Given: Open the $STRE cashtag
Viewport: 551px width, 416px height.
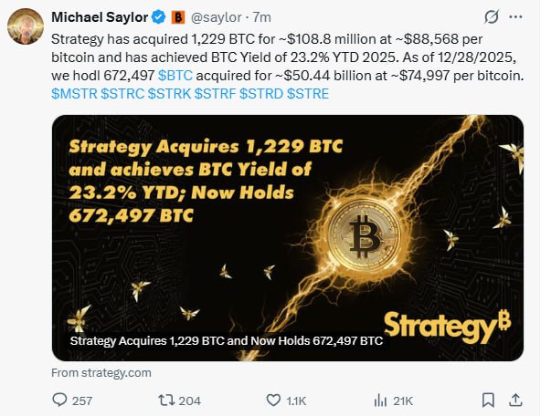Looking at the screenshot, I should coord(309,94).
